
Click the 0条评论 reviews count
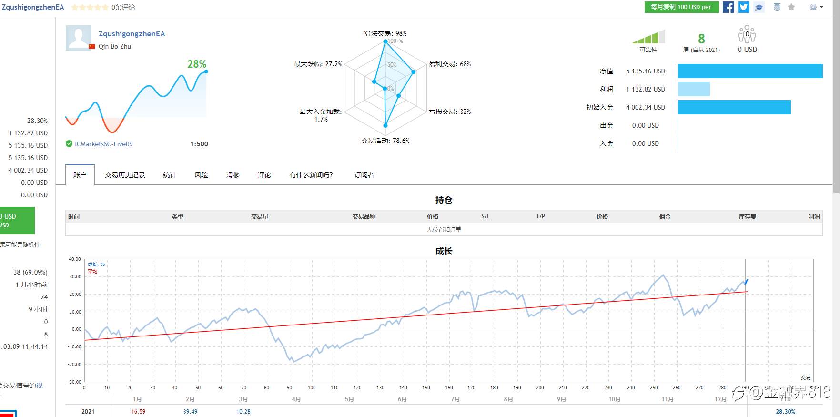pyautogui.click(x=123, y=7)
